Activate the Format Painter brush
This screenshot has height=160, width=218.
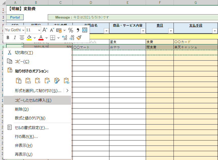pos(79,38)
